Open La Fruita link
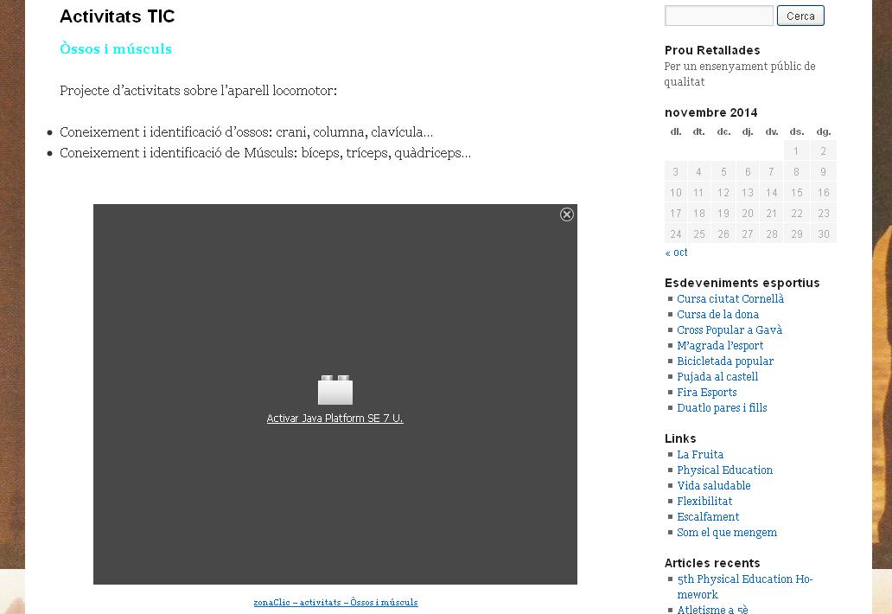This screenshot has width=892, height=614. coord(699,455)
